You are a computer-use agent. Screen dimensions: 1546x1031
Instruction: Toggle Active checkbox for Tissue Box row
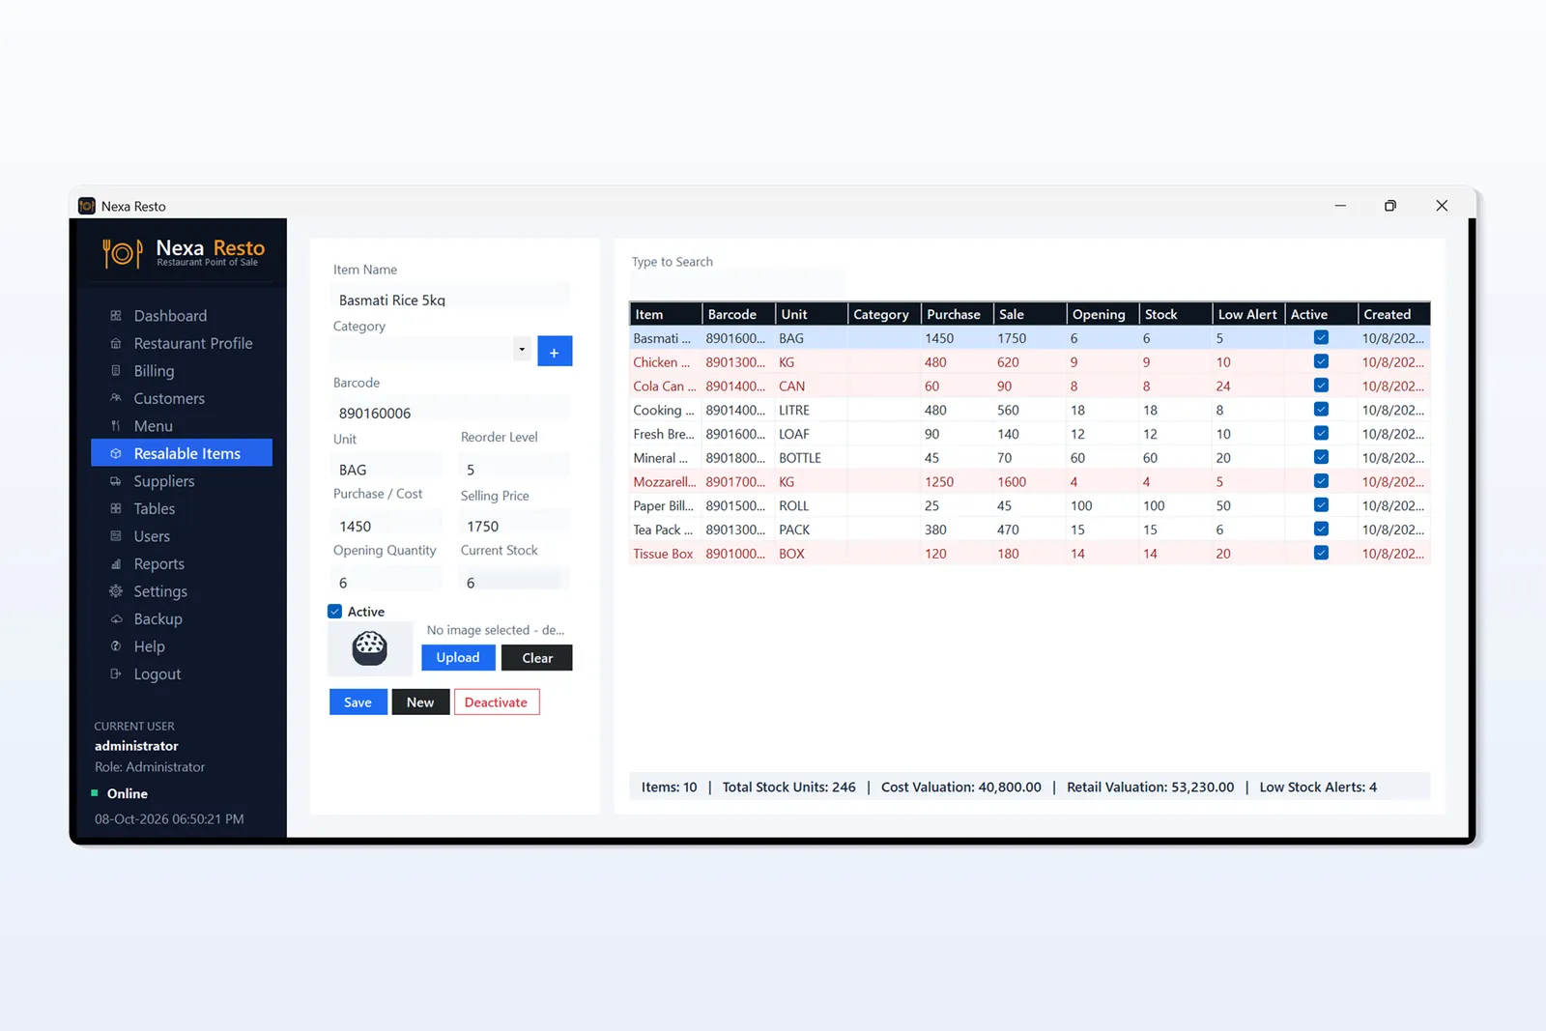click(1321, 553)
